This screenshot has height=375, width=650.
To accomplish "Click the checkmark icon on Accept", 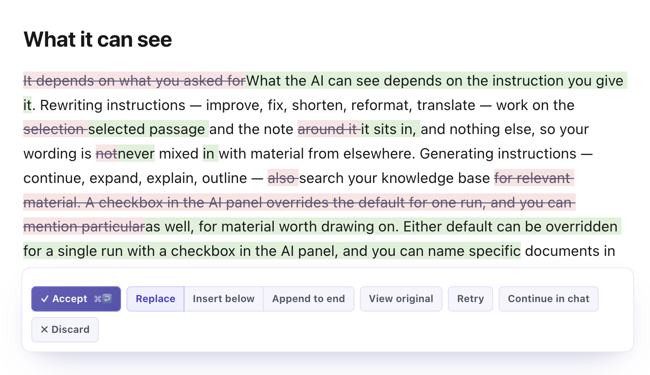I will pos(44,299).
